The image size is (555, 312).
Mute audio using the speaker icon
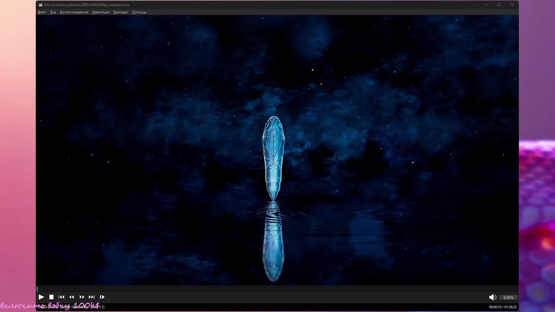(493, 297)
